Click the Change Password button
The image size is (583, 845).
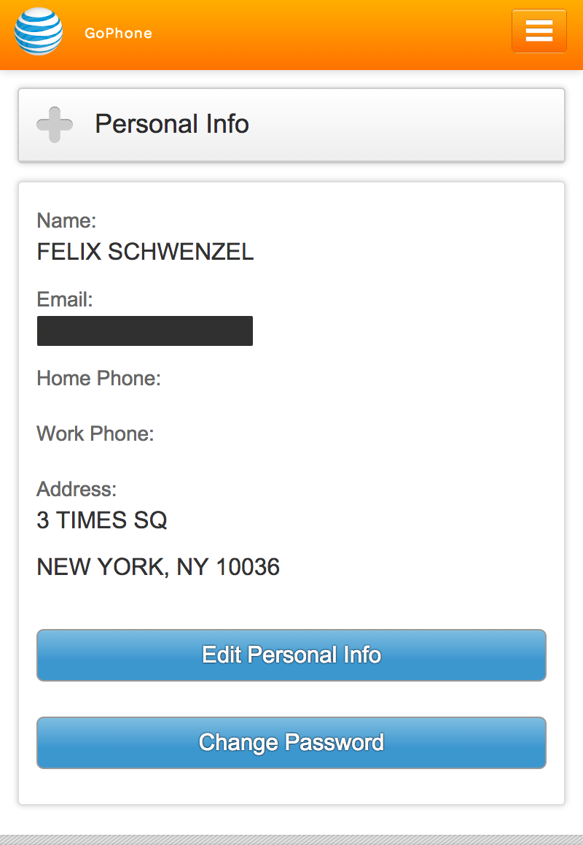click(291, 742)
